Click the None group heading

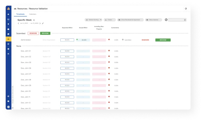19,46
